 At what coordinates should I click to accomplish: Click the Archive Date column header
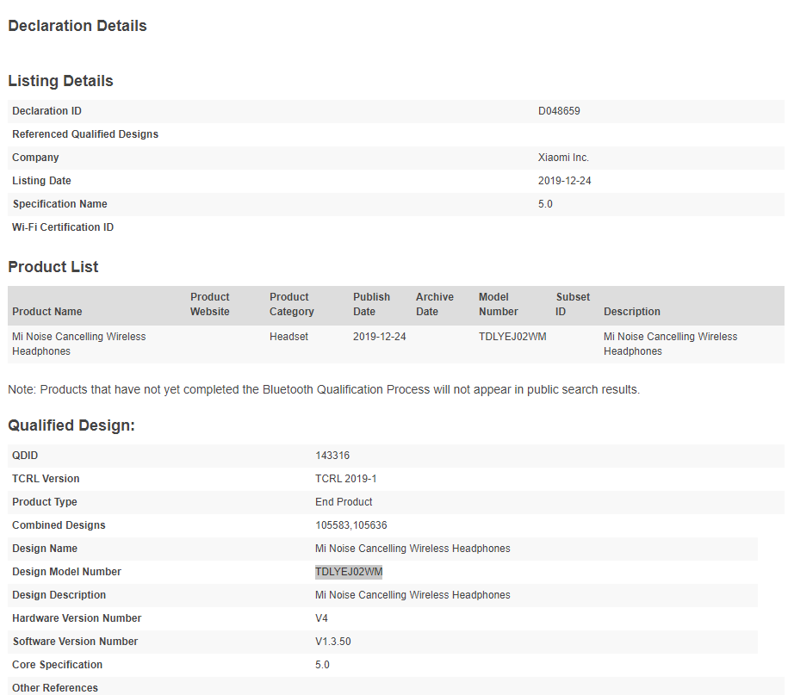435,304
